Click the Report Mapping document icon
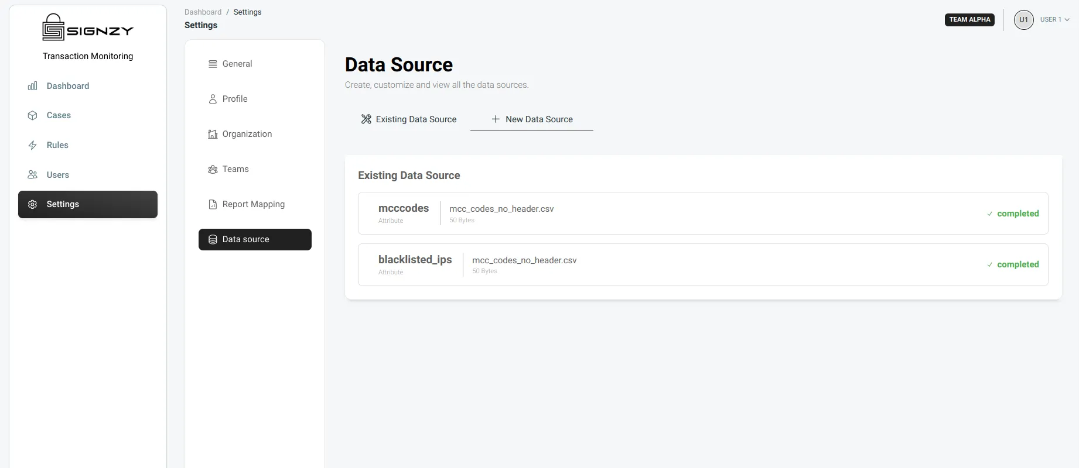Screen dimensions: 1079x468 (x=213, y=205)
